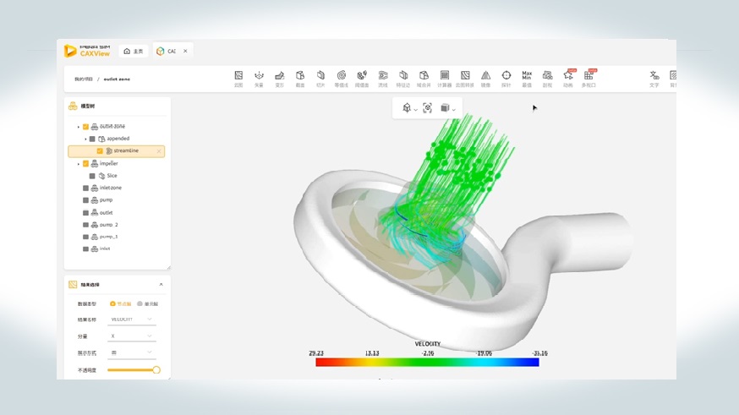Screen dimensions: 739x415
Task: Open the animation (动画) tool
Action: 568,79
